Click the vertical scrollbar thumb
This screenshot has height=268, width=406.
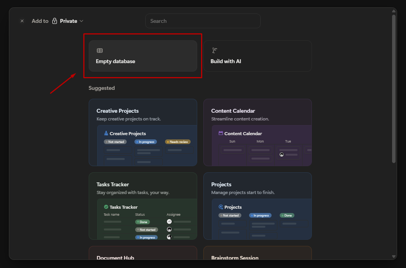pyautogui.click(x=394, y=89)
